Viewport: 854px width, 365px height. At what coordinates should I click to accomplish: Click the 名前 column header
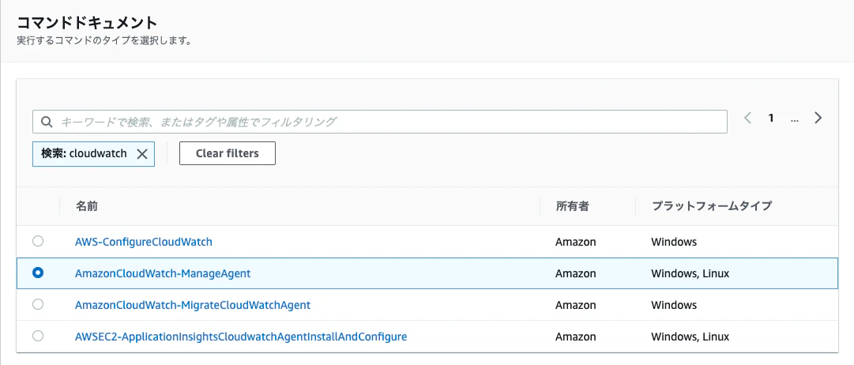point(87,206)
